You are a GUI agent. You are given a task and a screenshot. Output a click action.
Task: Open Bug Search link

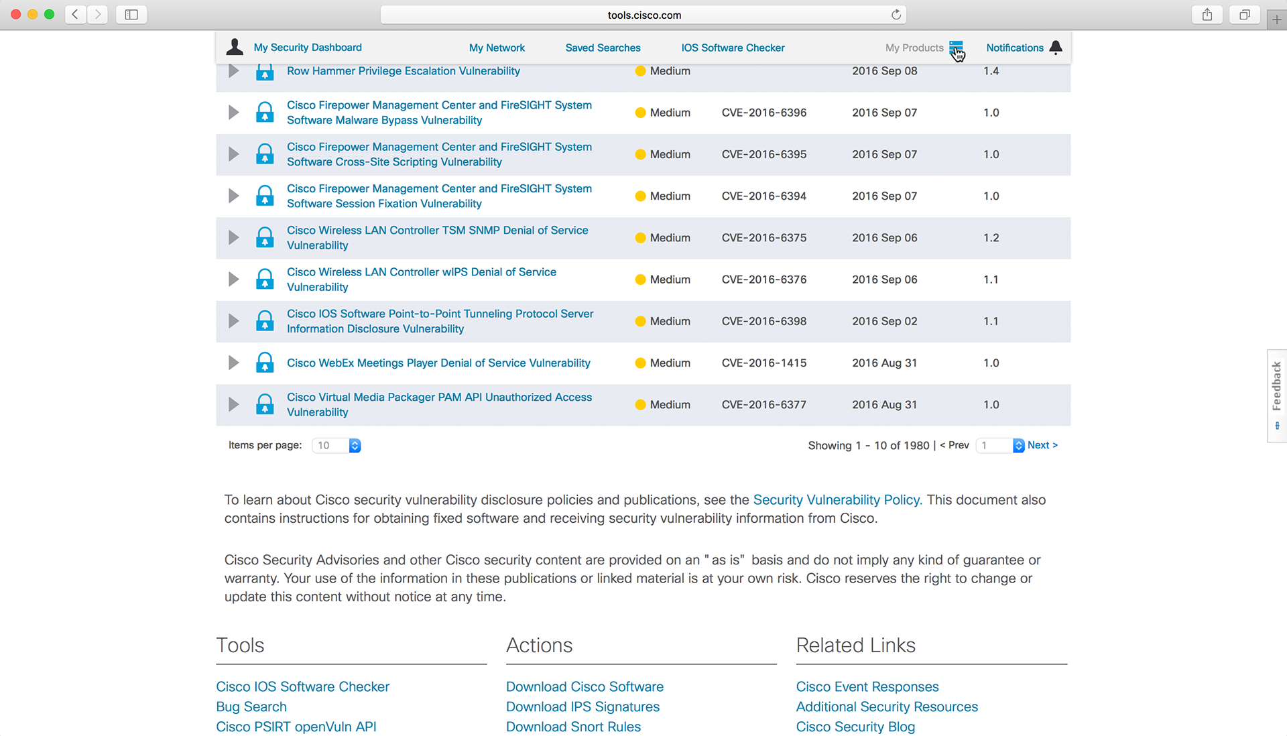click(x=251, y=707)
